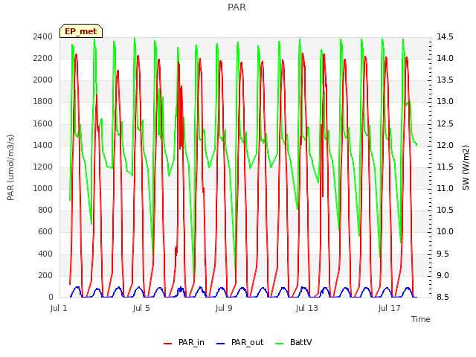Click the Jul 9 x-axis tick label
This screenshot has height=357, width=476.
point(224,308)
